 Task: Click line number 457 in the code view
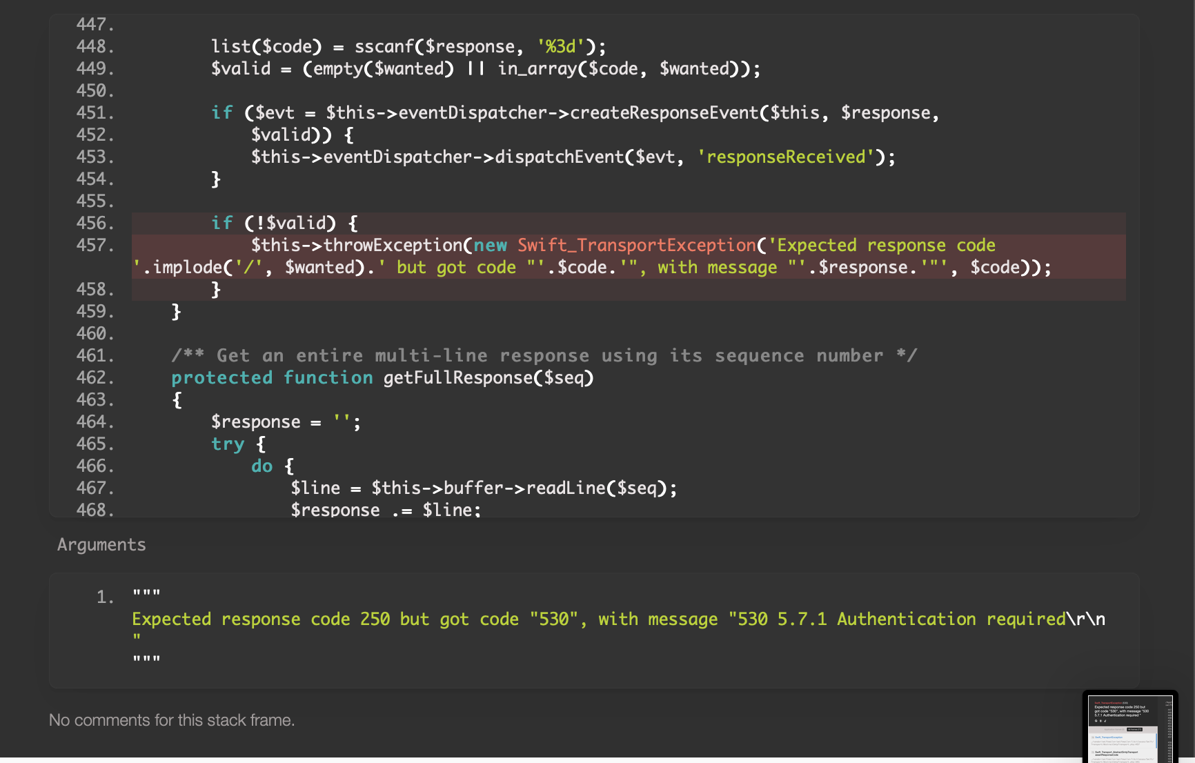94,245
